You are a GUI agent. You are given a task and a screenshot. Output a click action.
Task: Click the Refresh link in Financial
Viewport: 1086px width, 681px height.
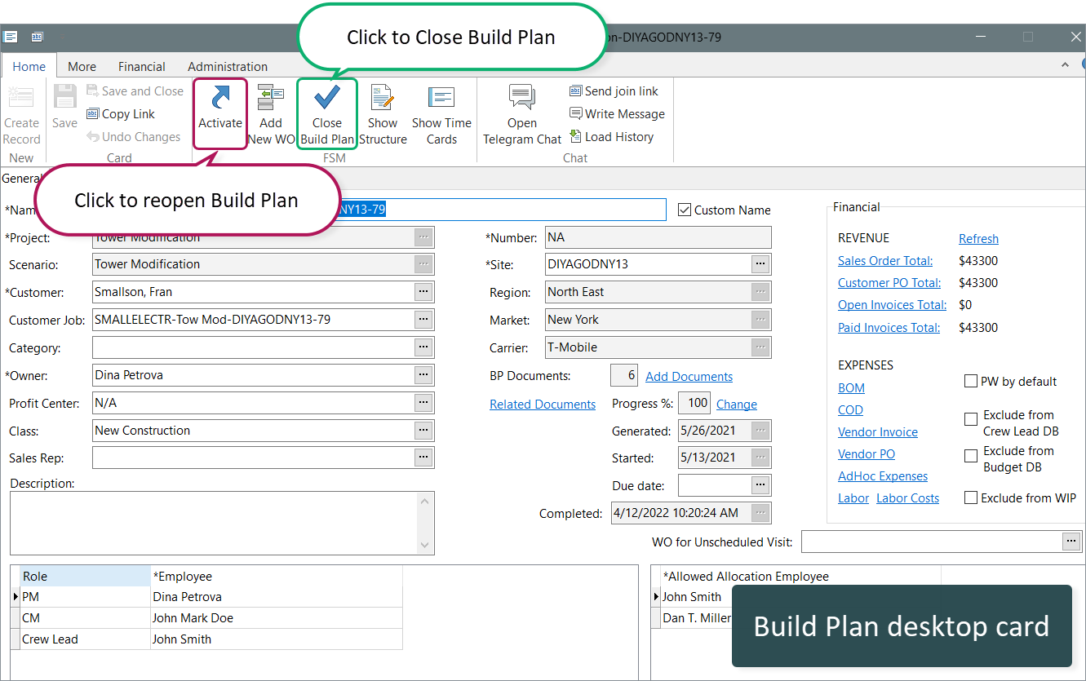pyautogui.click(x=978, y=239)
